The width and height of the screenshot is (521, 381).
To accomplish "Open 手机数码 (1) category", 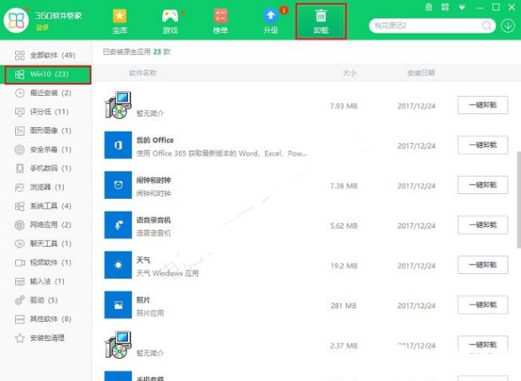I will (x=46, y=169).
